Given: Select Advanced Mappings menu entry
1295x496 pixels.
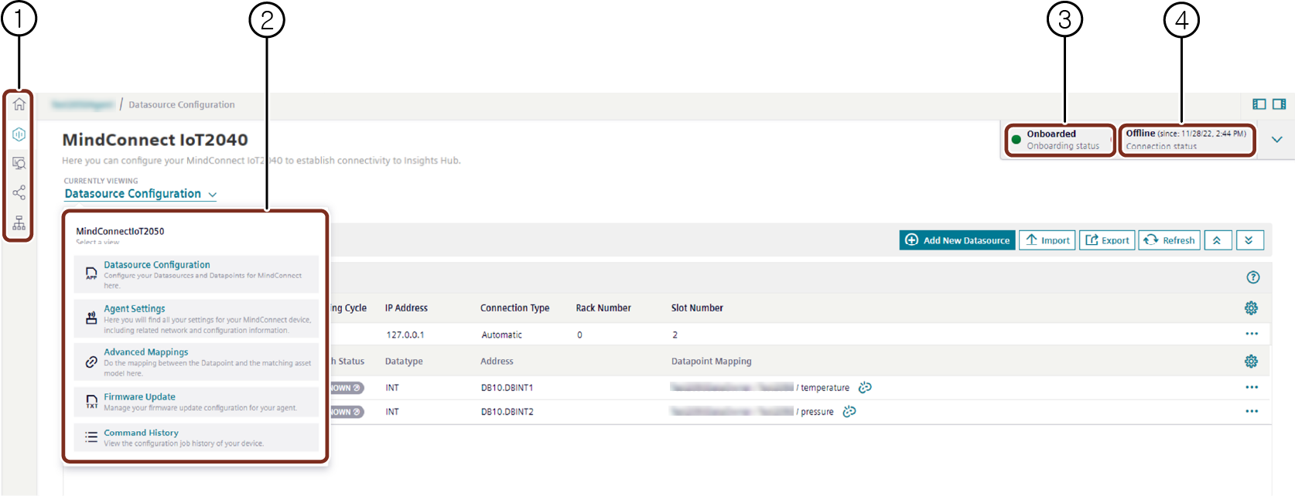Looking at the screenshot, I should click(x=196, y=362).
